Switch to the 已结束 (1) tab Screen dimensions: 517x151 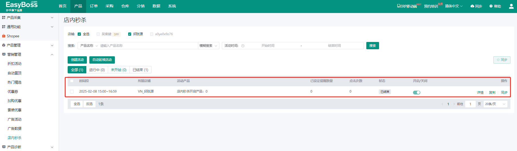pos(140,70)
